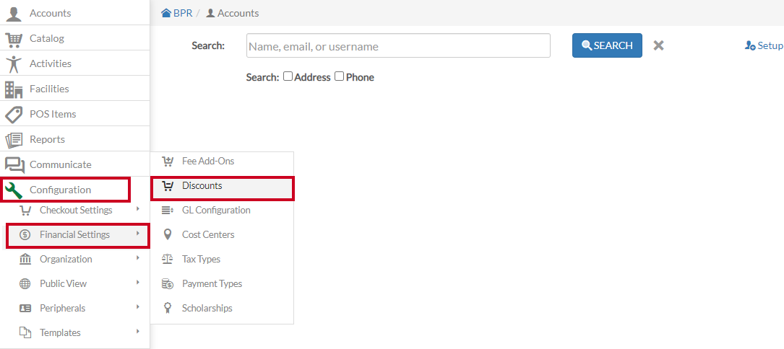Open the Setup link at right
The width and height of the screenshot is (784, 349).
(770, 45)
